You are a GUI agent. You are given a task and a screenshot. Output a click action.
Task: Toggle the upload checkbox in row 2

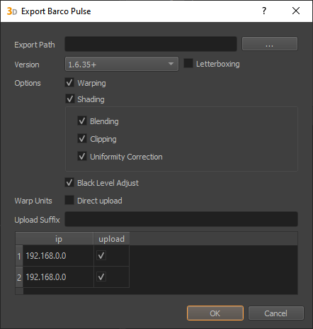click(101, 277)
